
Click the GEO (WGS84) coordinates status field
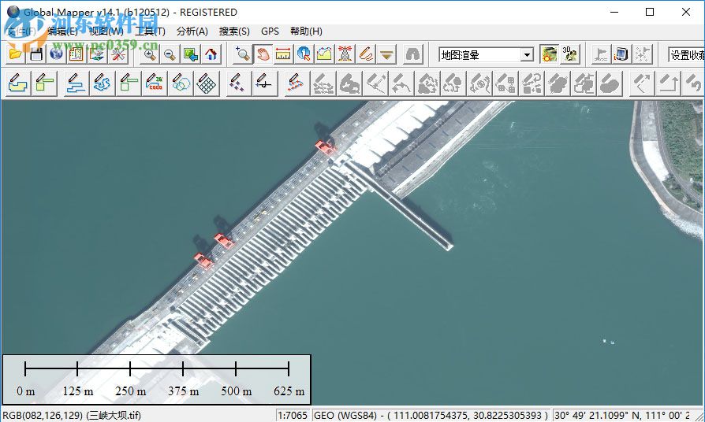(x=431, y=415)
